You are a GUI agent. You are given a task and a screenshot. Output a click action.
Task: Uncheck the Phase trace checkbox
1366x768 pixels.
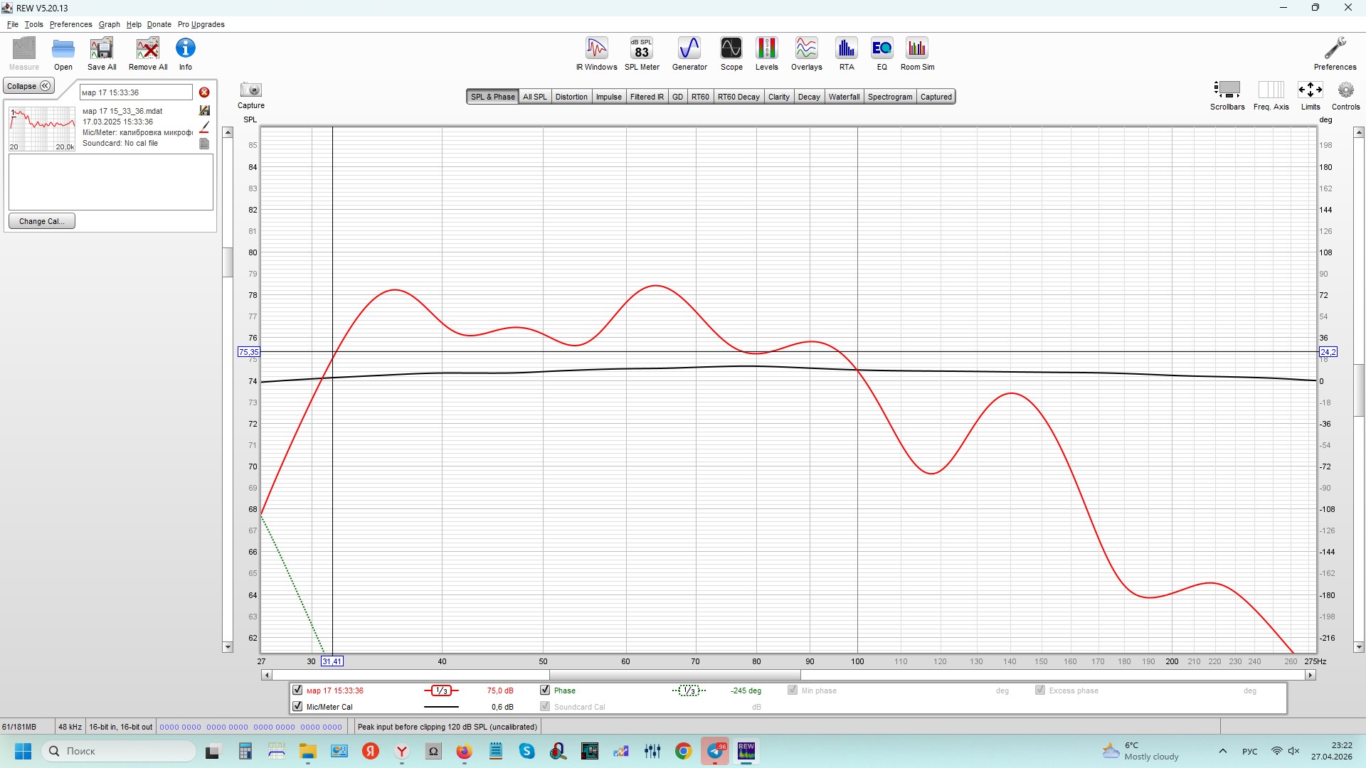(x=545, y=690)
